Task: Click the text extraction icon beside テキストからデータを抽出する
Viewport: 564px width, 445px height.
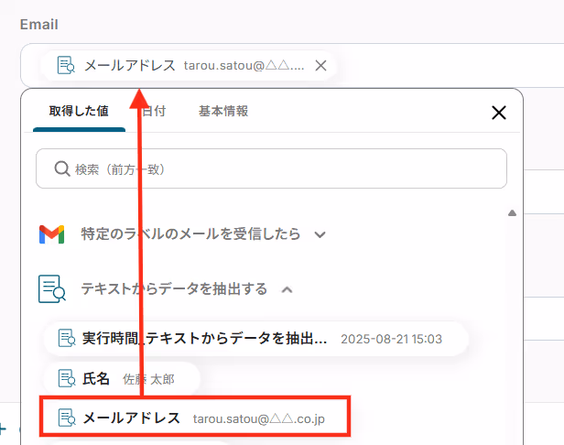Action: click(x=52, y=288)
